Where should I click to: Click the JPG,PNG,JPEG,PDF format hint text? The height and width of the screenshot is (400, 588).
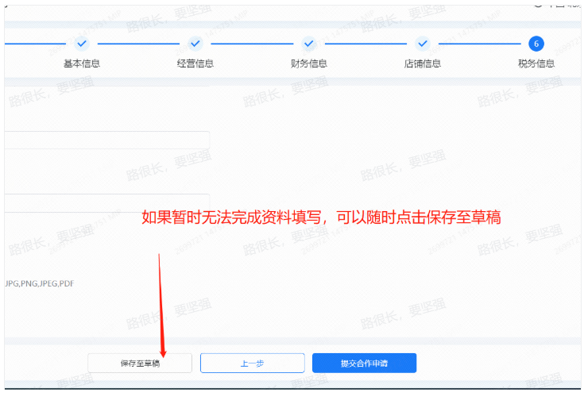(x=40, y=283)
